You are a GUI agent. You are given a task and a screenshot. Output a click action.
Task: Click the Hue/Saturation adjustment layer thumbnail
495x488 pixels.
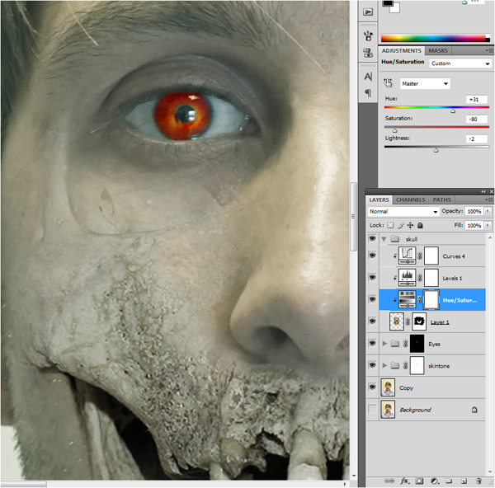(x=407, y=300)
